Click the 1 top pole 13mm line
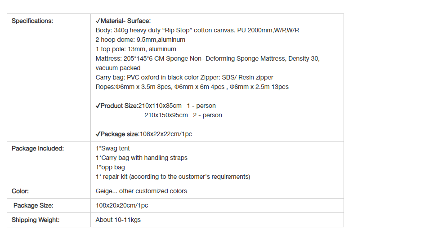Screen dimensions: 429x230 (136, 49)
